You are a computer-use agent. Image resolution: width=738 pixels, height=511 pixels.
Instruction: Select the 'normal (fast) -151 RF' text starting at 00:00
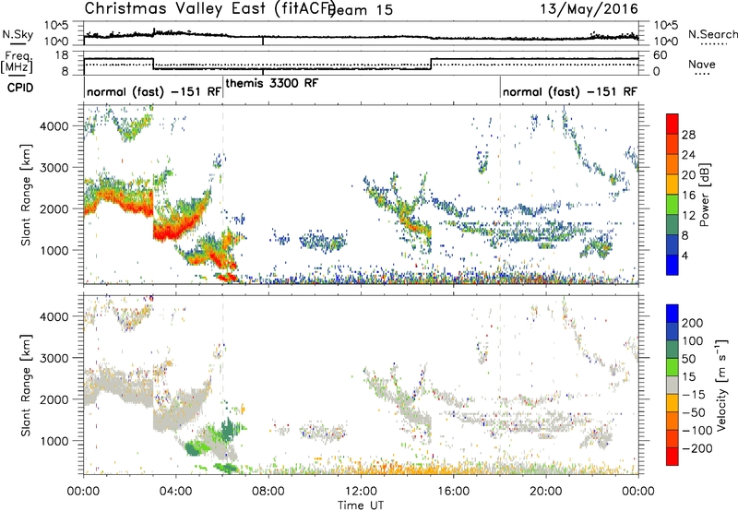point(154,92)
